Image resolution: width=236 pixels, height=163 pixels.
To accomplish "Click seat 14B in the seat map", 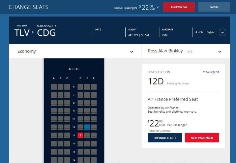I will coord(60,143).
